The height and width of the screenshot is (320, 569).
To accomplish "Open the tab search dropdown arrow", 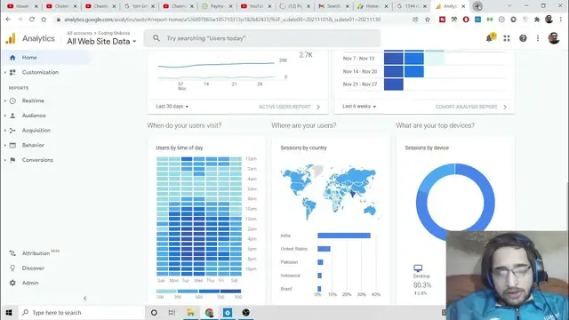I will [509, 6].
